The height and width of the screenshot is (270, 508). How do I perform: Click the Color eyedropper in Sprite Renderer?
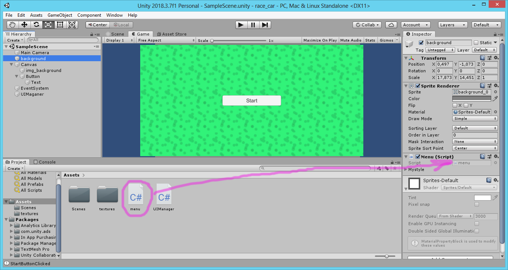click(495, 99)
